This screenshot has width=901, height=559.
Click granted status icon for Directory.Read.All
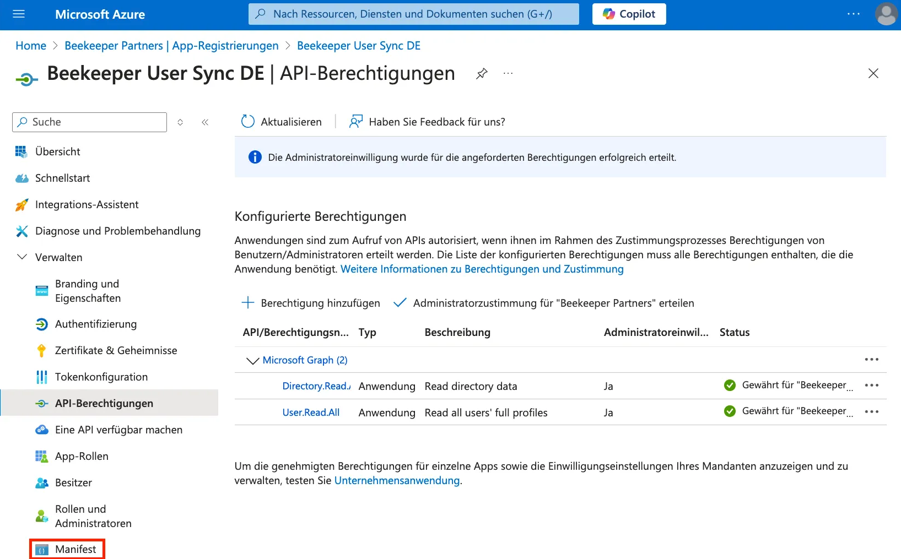pyautogui.click(x=730, y=386)
